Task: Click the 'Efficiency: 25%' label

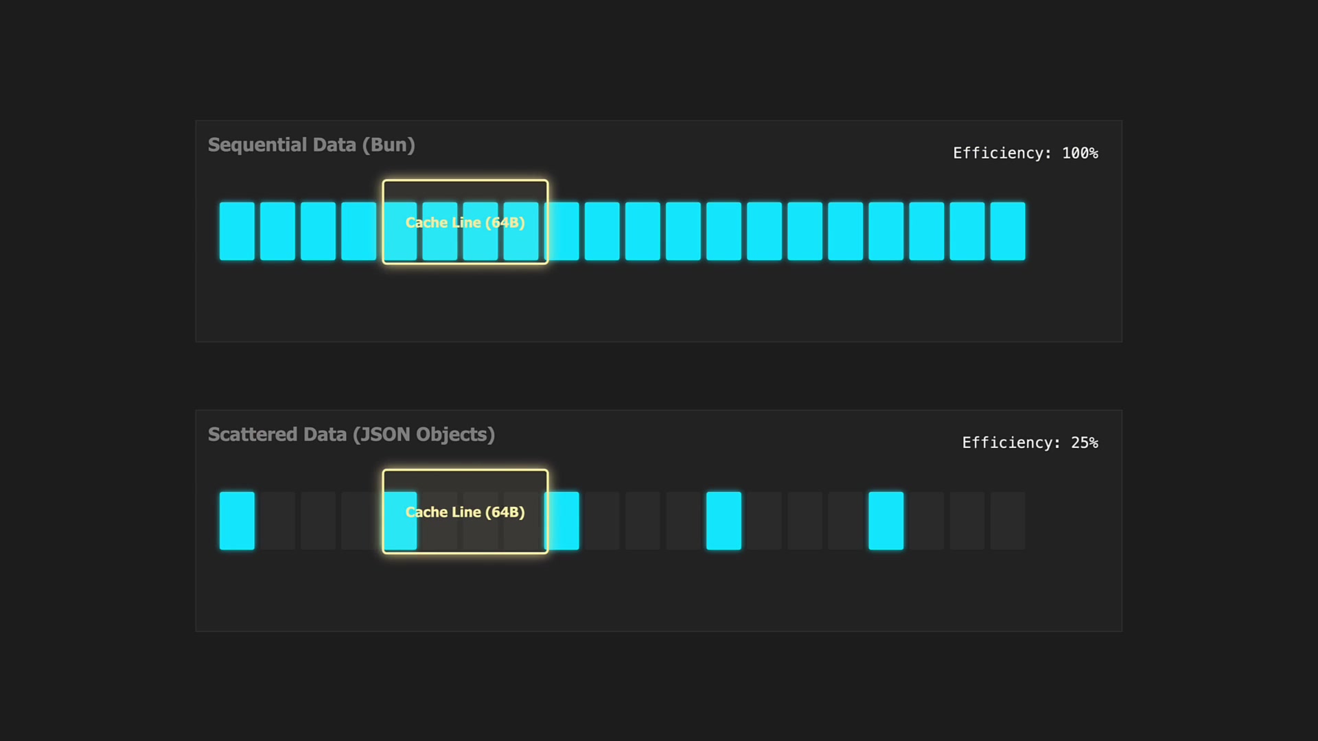Action: pos(1030,443)
